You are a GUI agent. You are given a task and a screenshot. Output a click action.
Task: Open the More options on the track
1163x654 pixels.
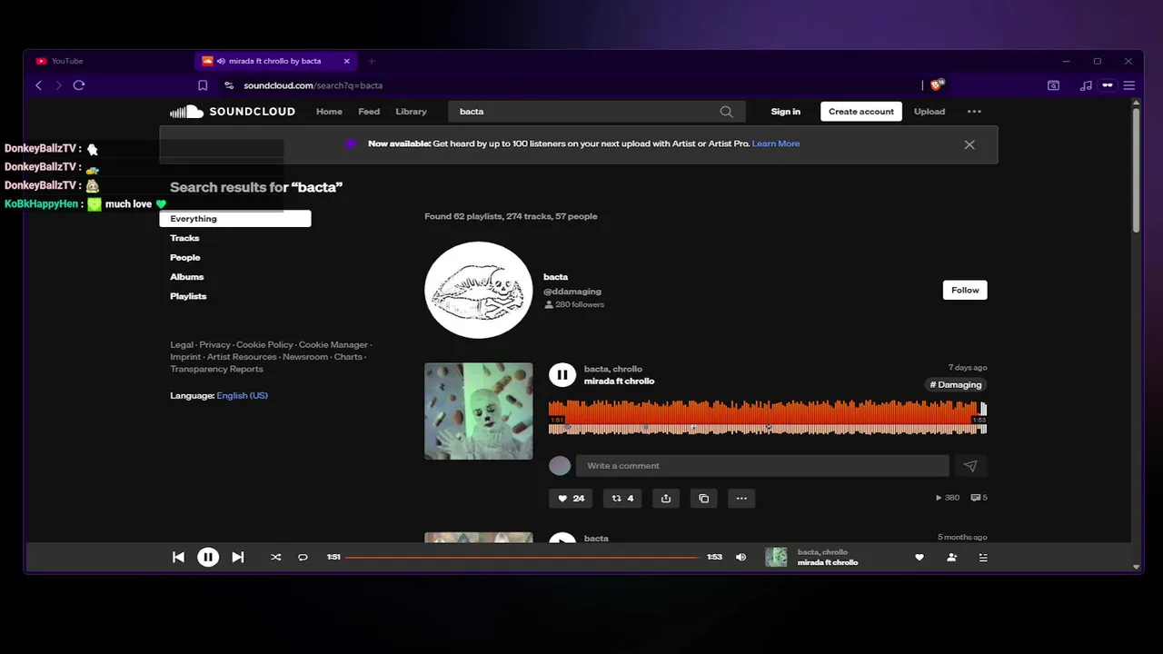point(741,498)
